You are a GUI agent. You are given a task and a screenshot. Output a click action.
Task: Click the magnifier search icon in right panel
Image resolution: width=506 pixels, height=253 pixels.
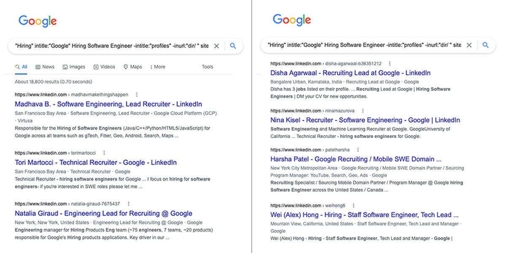tap(485, 45)
